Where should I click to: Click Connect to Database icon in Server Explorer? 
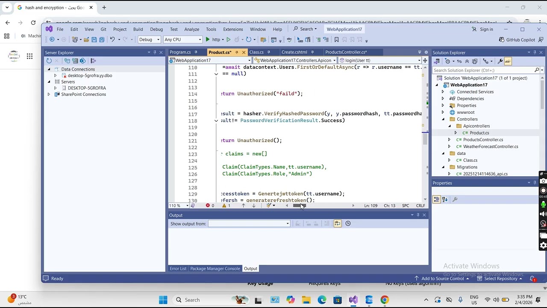tap(67, 61)
